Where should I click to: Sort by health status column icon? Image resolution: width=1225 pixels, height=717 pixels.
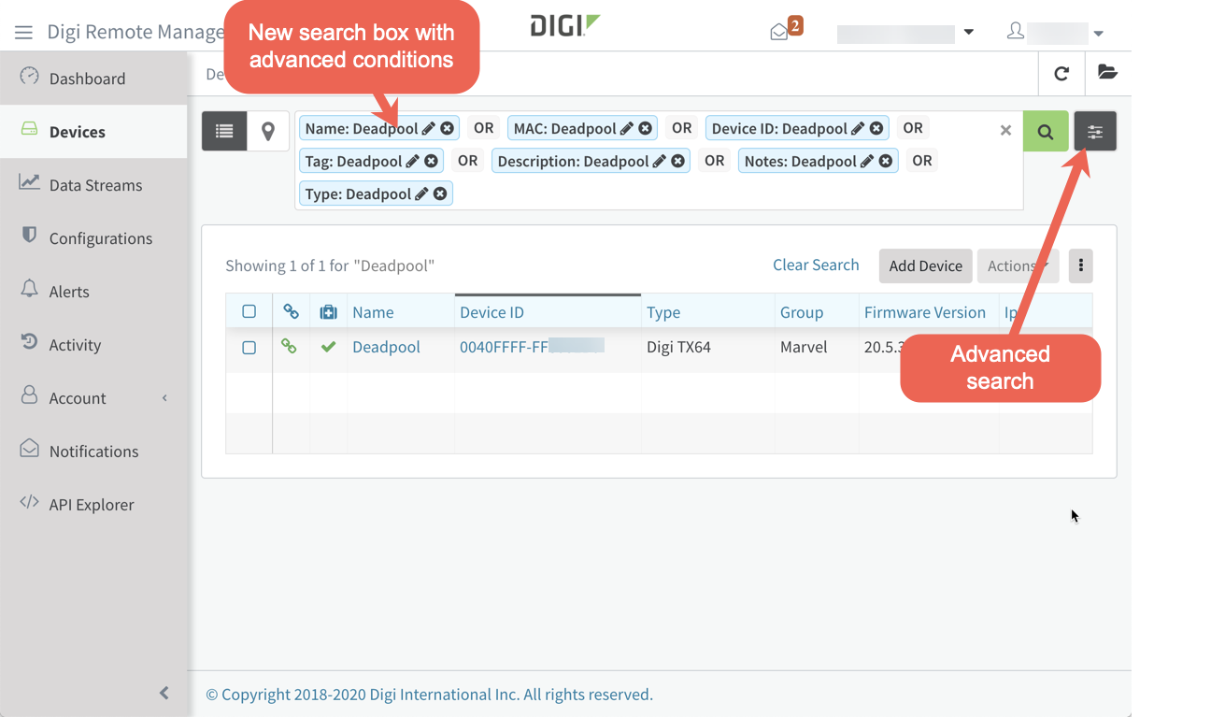pos(328,312)
